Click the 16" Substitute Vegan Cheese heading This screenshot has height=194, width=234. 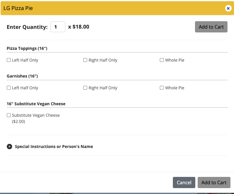coord(36,104)
